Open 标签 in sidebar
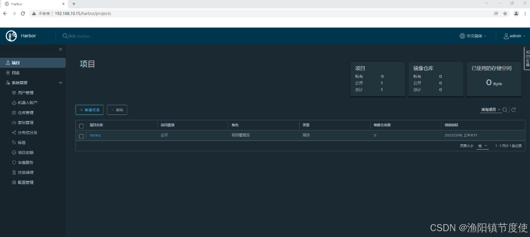This screenshot has height=237, width=530. (22, 142)
